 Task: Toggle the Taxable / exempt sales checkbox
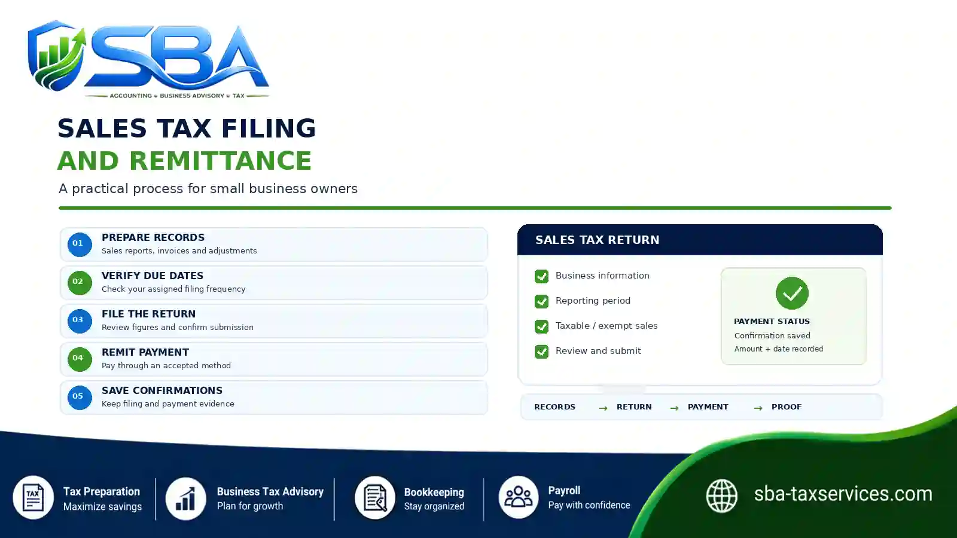(541, 326)
